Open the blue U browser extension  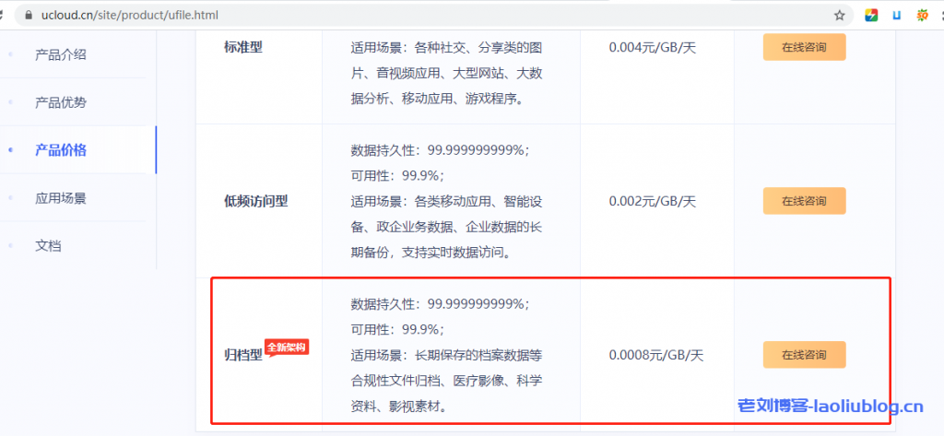(x=896, y=15)
